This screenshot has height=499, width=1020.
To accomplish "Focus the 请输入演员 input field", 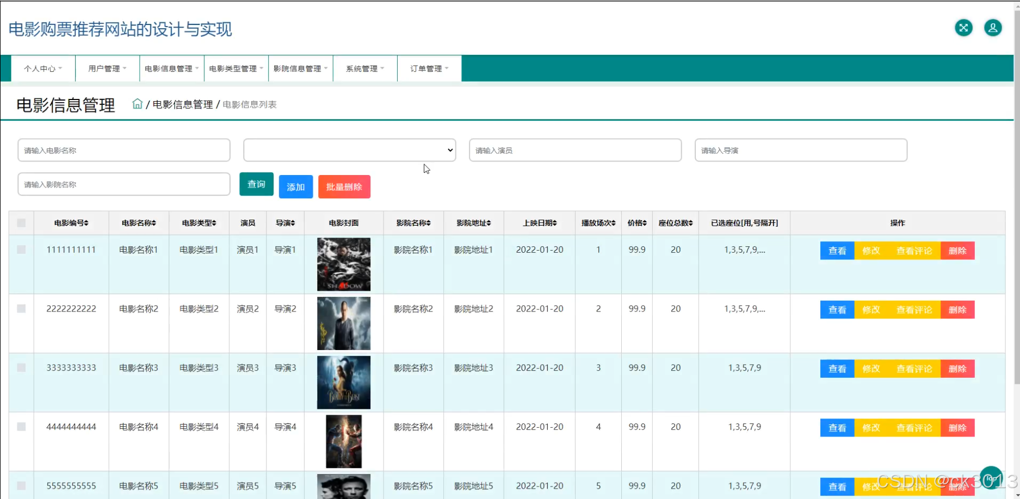I will [575, 150].
